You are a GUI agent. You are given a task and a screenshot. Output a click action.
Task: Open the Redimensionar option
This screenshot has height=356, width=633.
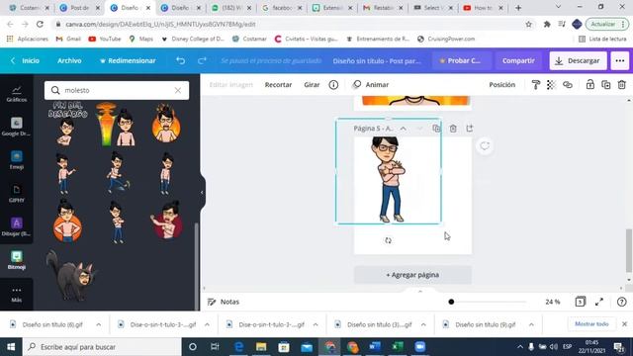tap(128, 60)
